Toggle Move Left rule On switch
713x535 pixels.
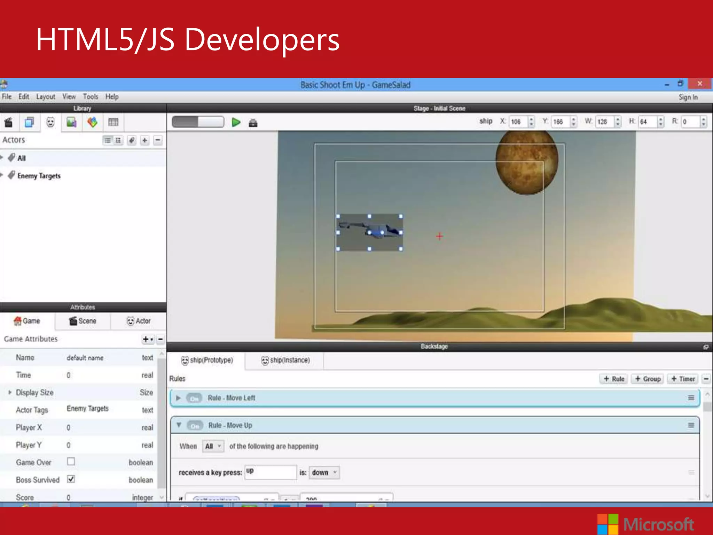tap(194, 398)
